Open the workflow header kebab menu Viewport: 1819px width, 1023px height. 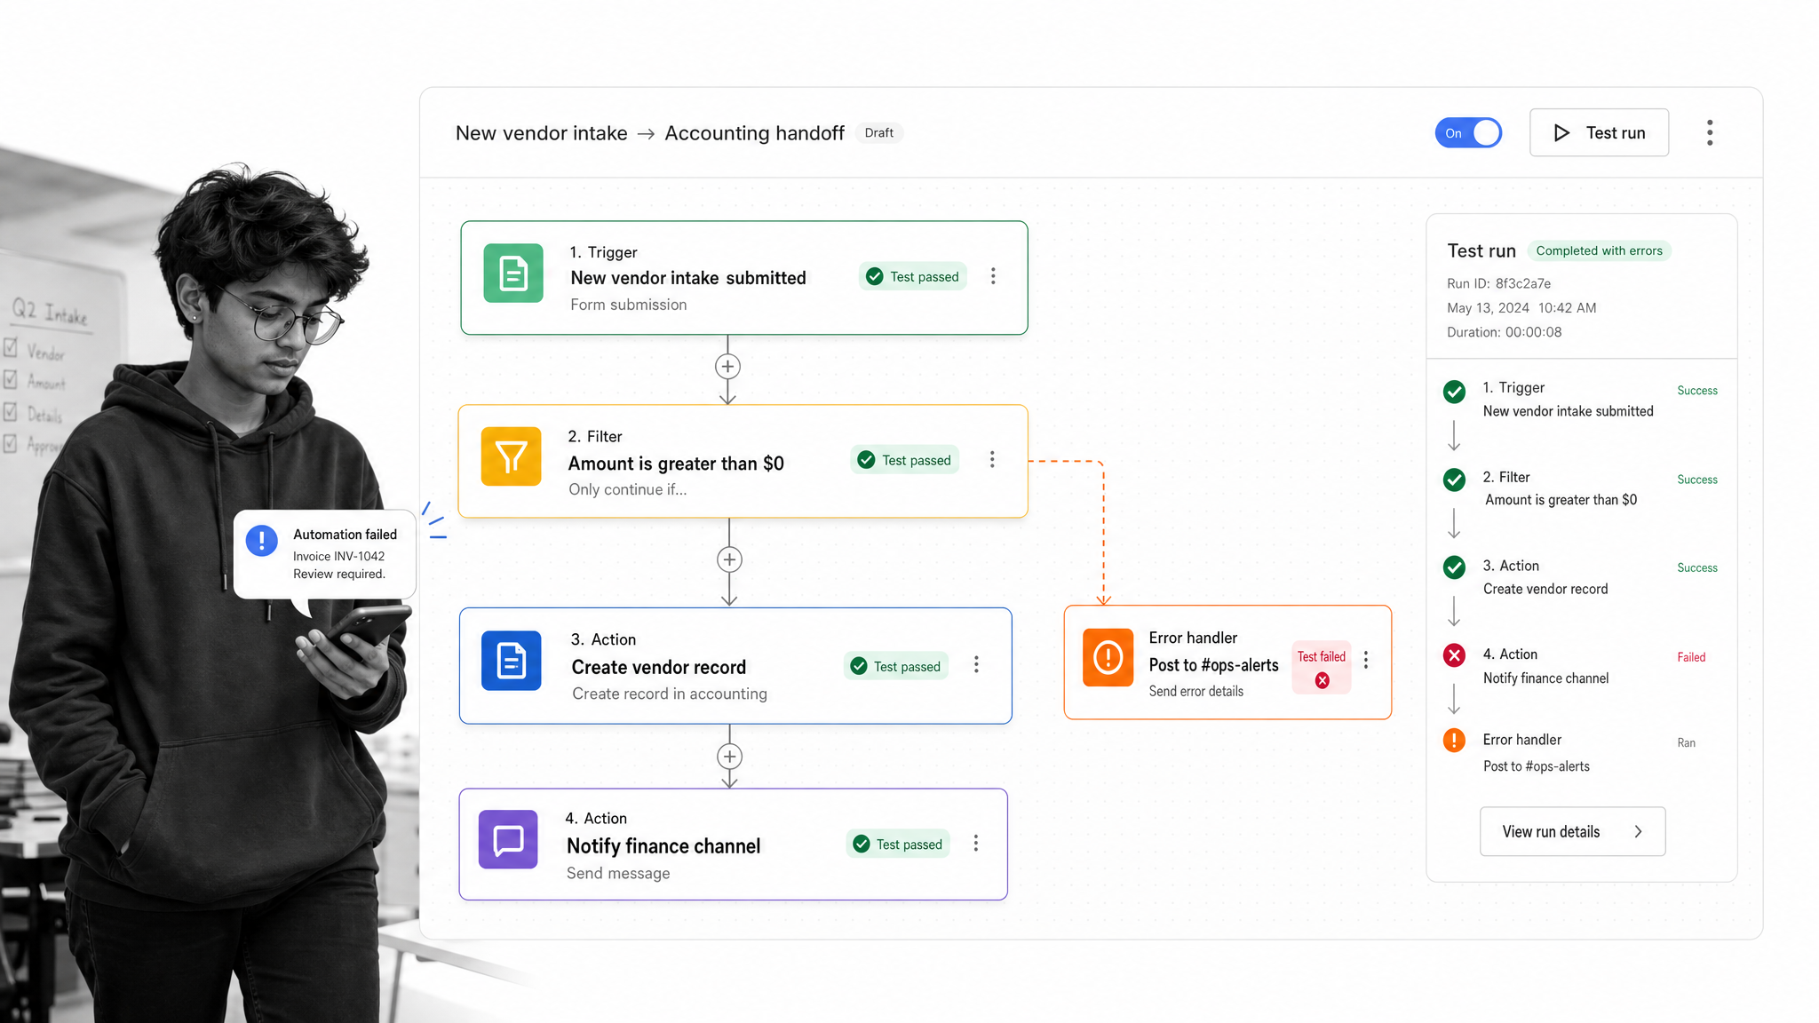1710,132
